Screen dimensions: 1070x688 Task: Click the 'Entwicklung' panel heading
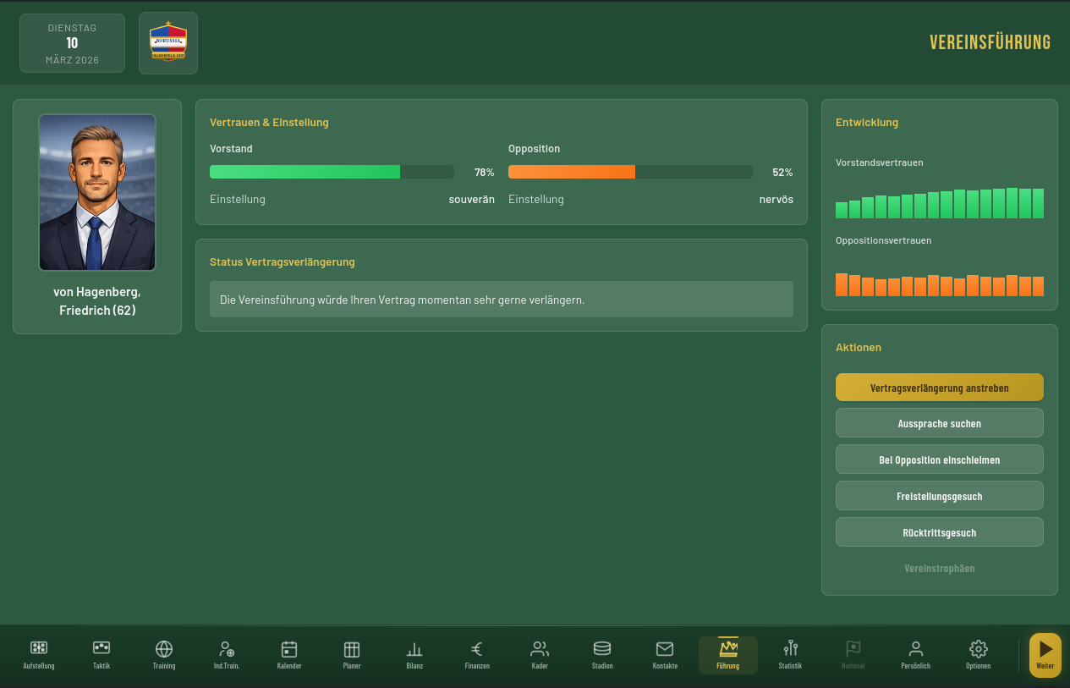click(x=867, y=123)
